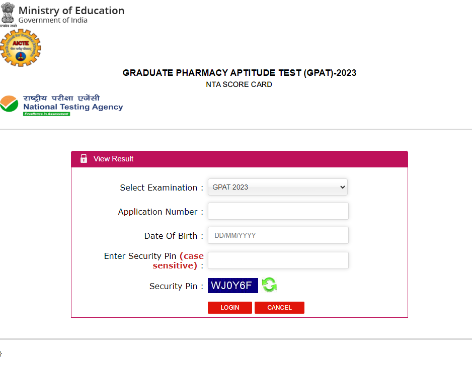Click the View Result panel header

tap(239, 159)
